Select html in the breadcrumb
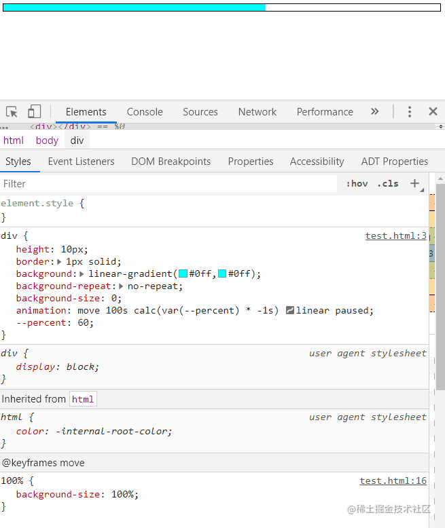Viewport: 445px width, 528px height. 14,140
